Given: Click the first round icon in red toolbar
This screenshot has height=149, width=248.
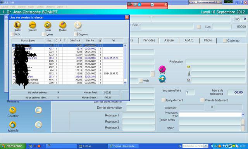Looking at the screenshot, I should (135, 5).
